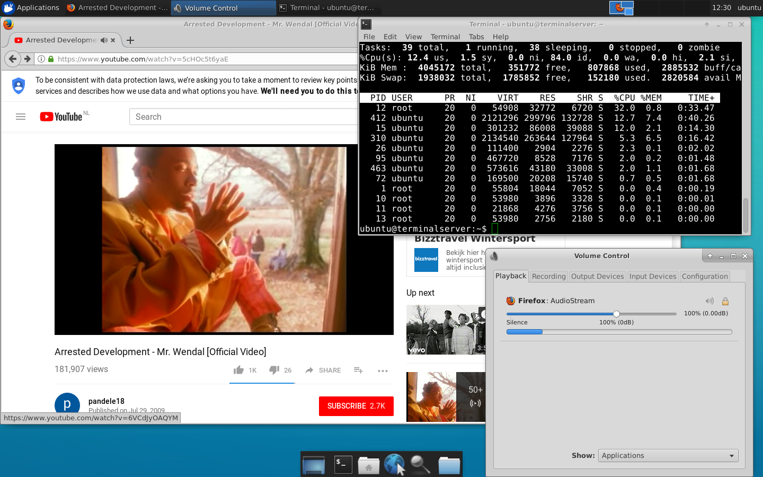Switch to the Recording tab
Viewport: 763px width, 477px height.
pos(548,276)
